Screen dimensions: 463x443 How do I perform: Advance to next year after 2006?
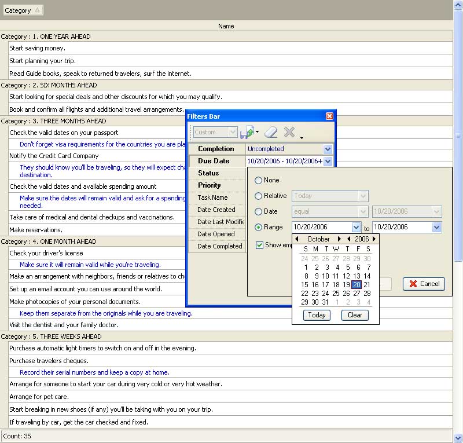(x=374, y=239)
